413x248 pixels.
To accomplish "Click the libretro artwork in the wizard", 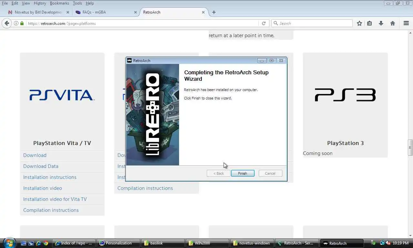I will pyautogui.click(x=153, y=115).
